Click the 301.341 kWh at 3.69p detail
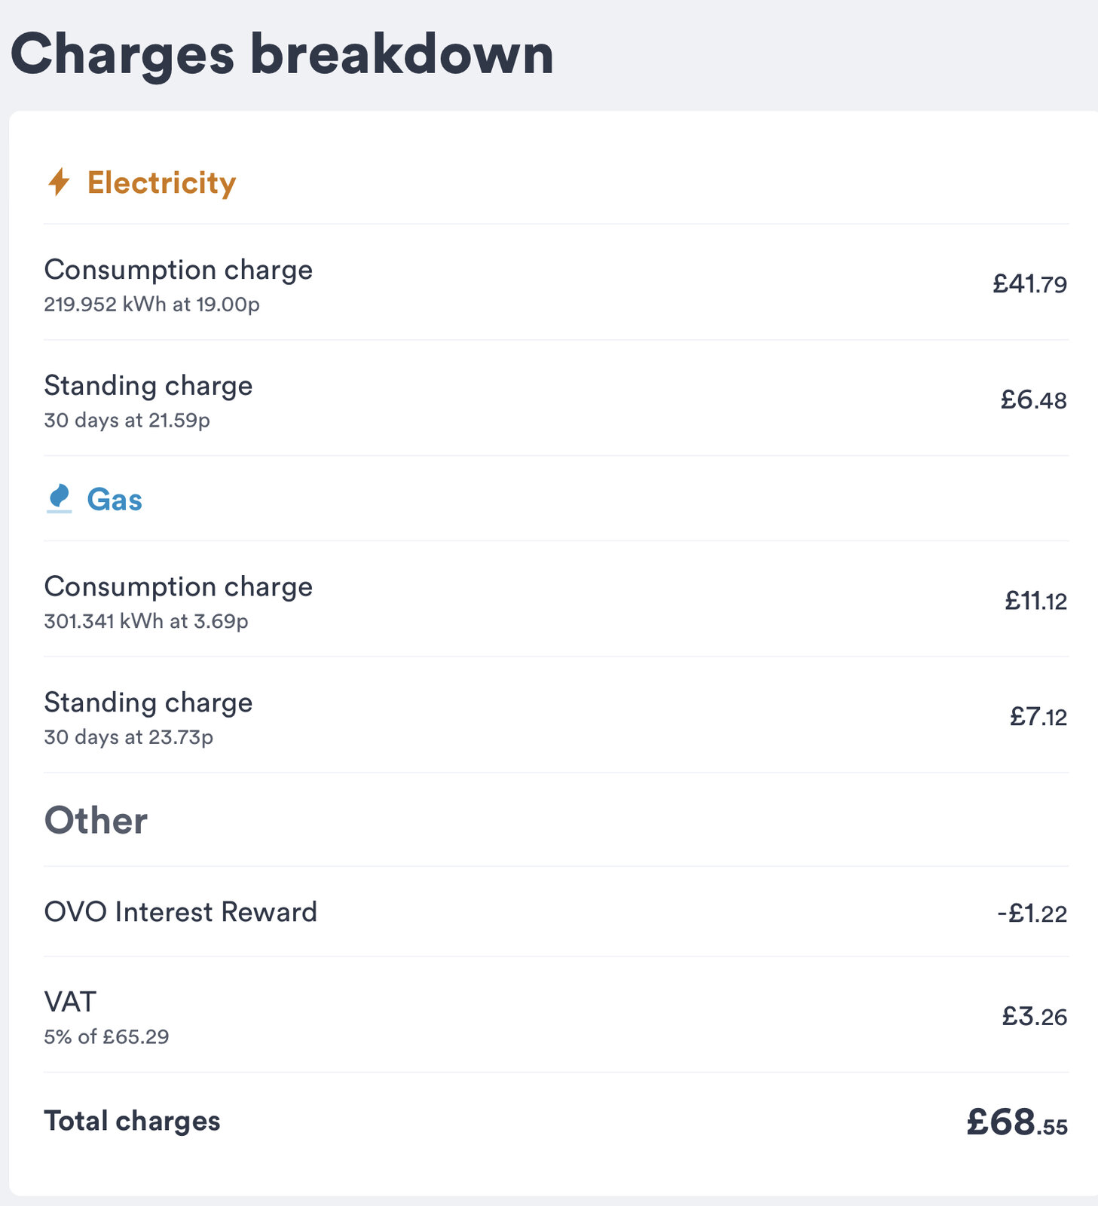 146,621
